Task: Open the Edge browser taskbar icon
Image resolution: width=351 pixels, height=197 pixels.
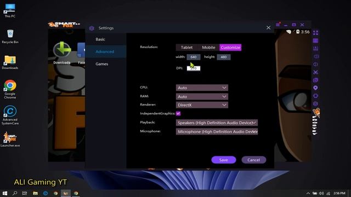Action: coord(46,193)
